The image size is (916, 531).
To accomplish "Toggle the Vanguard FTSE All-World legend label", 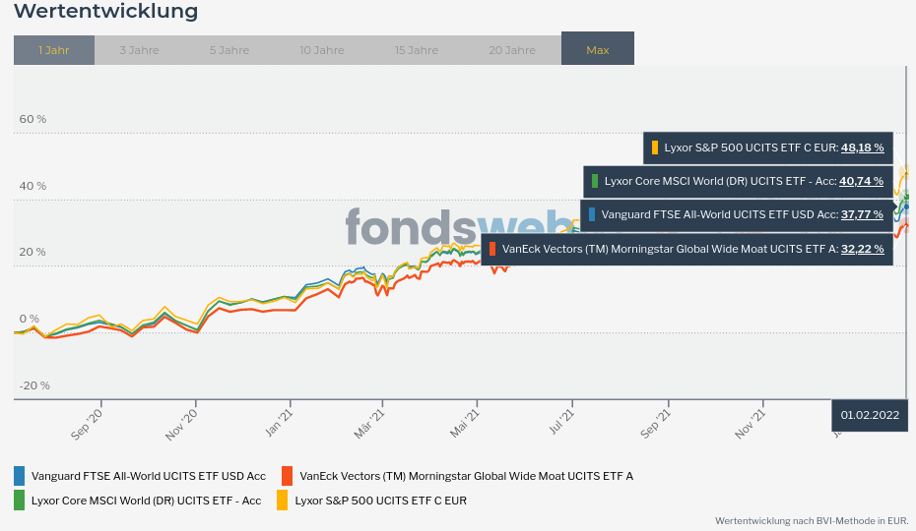I will click(x=149, y=476).
